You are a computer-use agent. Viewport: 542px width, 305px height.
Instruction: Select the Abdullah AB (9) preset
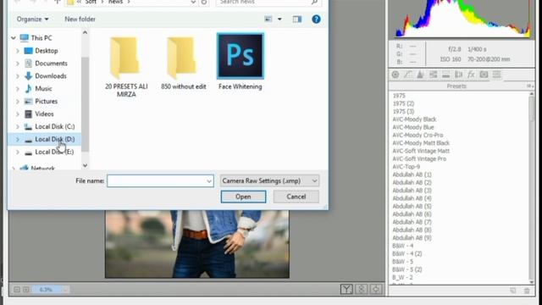click(x=412, y=238)
